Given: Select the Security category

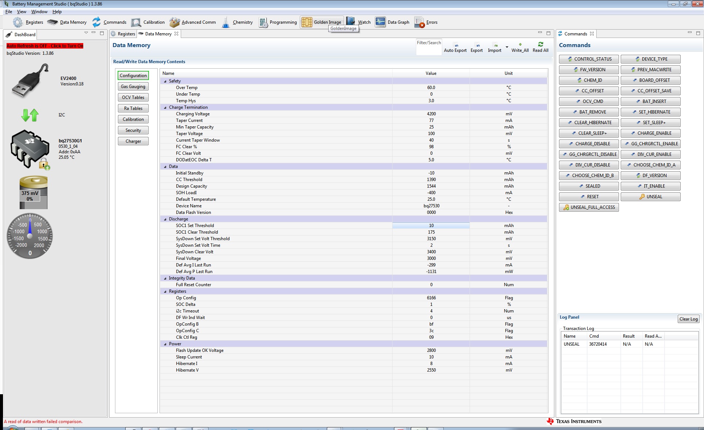Looking at the screenshot, I should click(133, 130).
